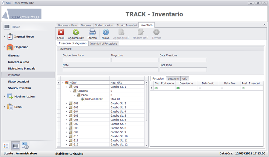Screen dimensions: 269x157
Task: Click the filter icon in Descrizione column
Action: [x=178, y=88]
